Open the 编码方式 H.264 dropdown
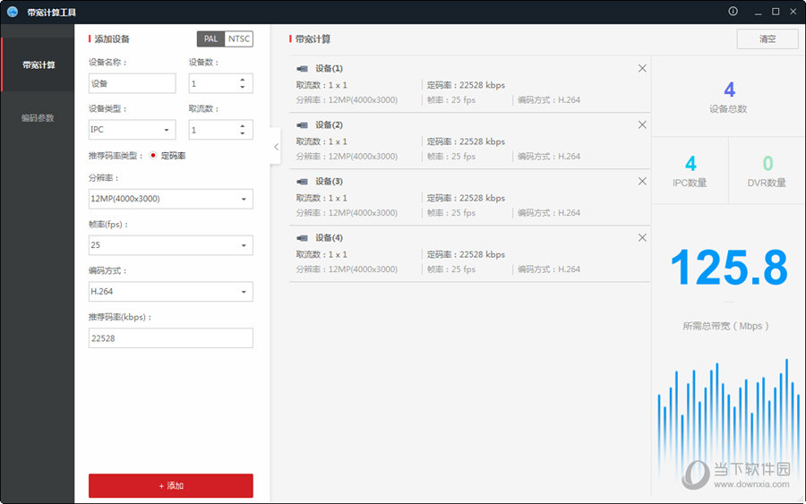 tap(170, 292)
